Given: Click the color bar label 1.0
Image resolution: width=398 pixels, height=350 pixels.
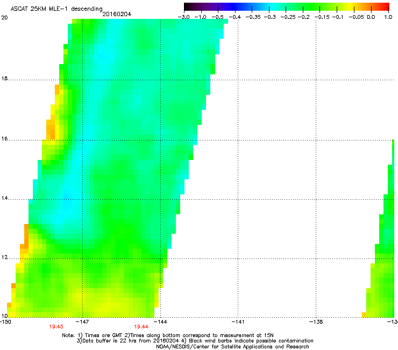Looking at the screenshot, I should [x=388, y=17].
